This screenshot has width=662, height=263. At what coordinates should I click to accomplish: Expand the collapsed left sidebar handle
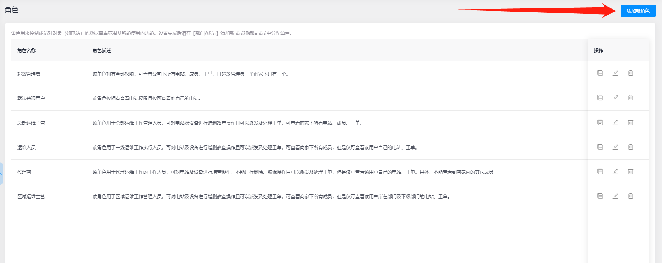click(x=2, y=174)
